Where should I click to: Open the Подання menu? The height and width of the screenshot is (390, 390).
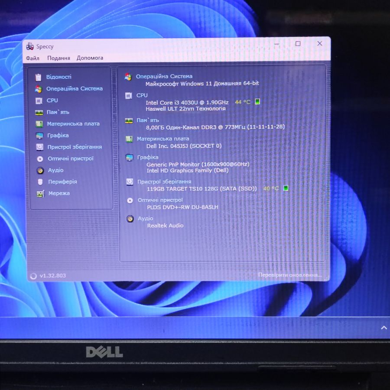(58, 58)
